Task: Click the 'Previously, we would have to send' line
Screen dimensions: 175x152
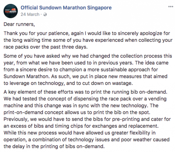Action: 87,119
